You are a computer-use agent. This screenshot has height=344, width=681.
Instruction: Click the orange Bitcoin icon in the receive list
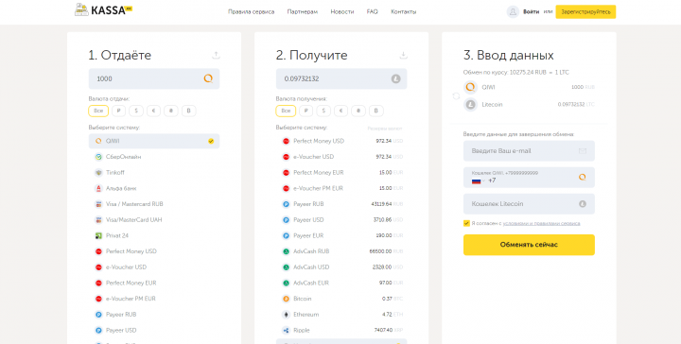286,299
